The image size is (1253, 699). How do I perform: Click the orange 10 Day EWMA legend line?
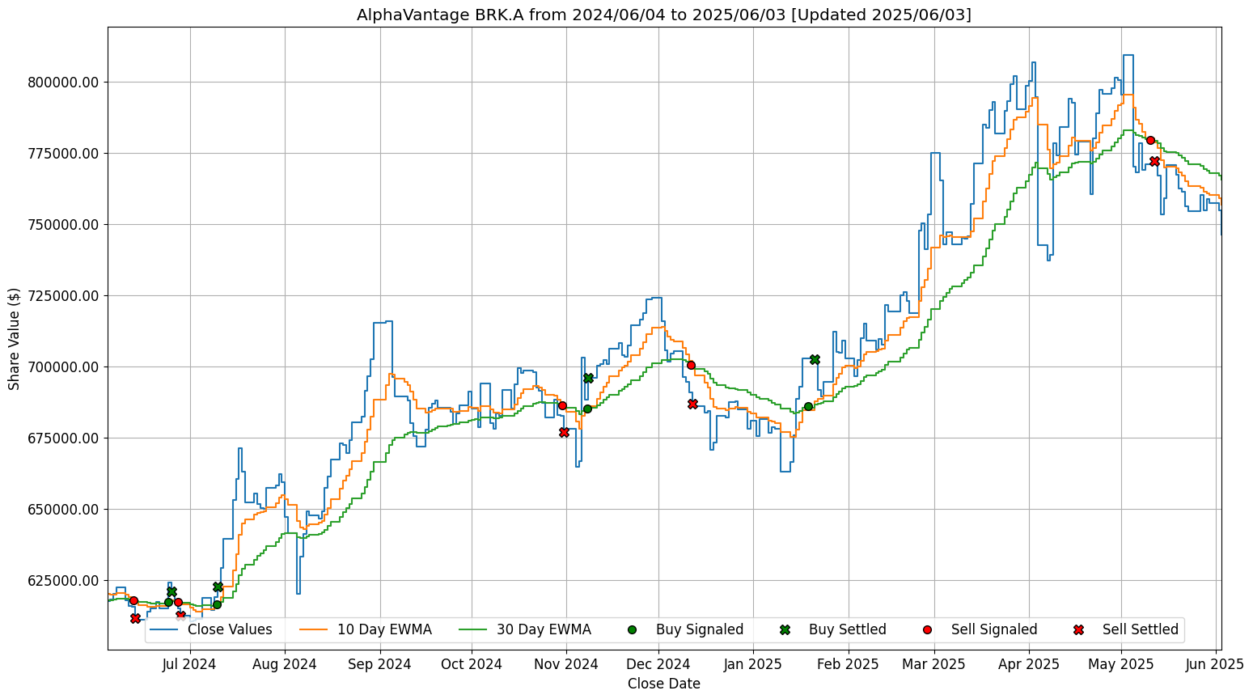314,629
